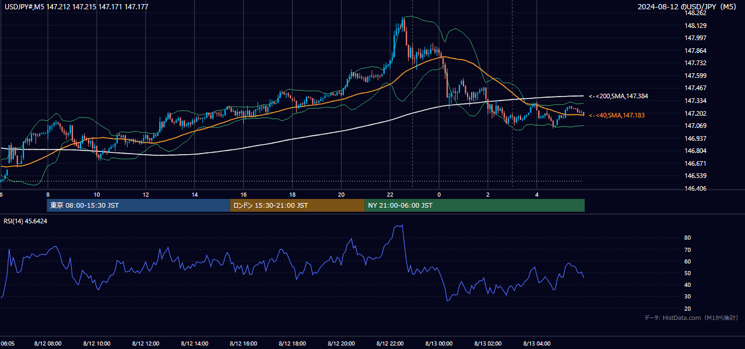
Task: Click the 8/12 16:00 date label
Action: click(244, 343)
